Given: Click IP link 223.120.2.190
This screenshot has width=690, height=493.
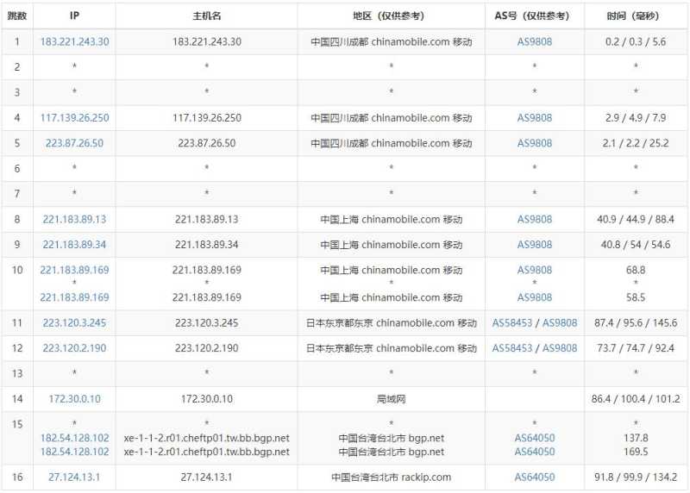Looking at the screenshot, I should pos(74,348).
